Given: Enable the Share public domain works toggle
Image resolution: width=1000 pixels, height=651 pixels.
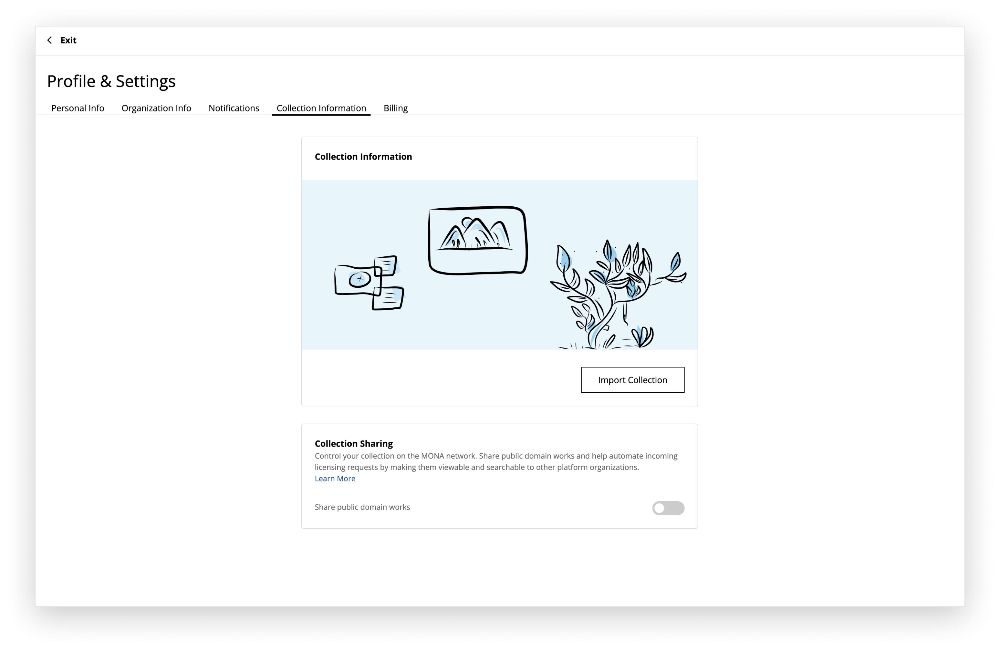Looking at the screenshot, I should point(668,508).
